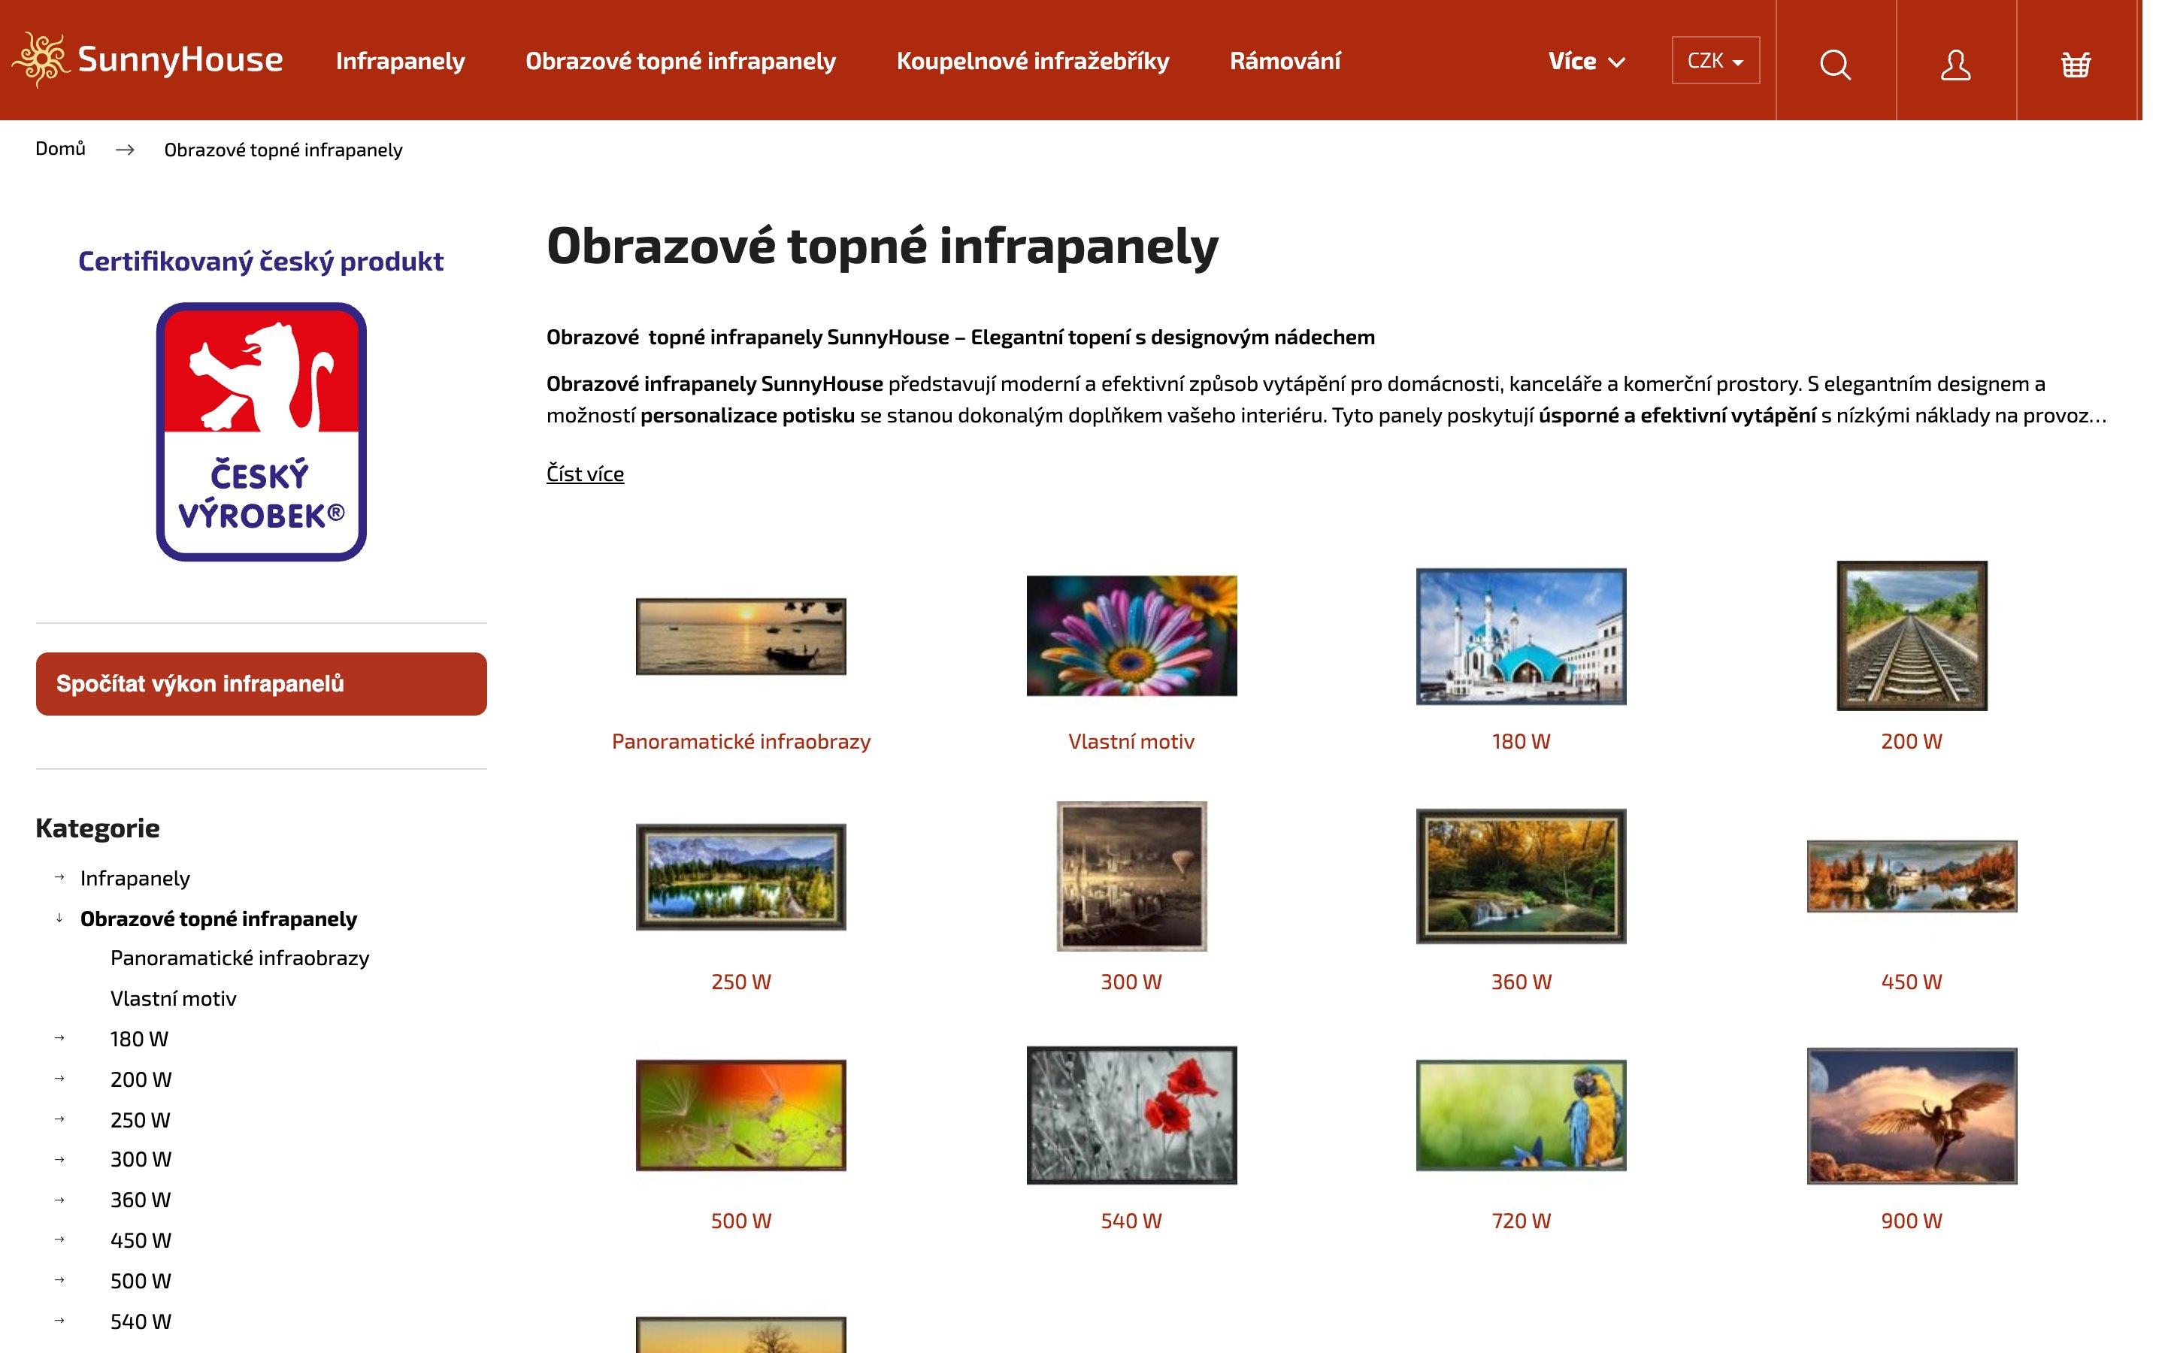The image size is (2165, 1353).
Task: Open the winged figure 900 W thumbnail
Action: pyautogui.click(x=1912, y=1115)
